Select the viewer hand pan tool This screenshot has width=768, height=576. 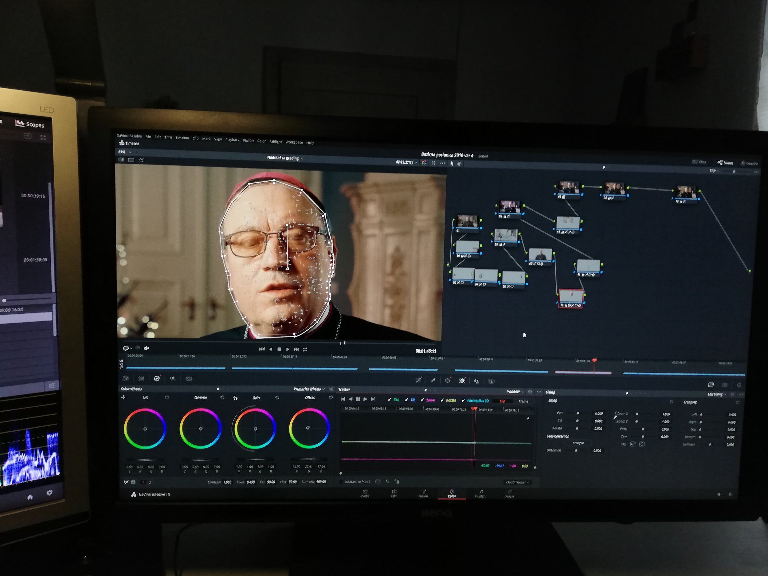[x=459, y=163]
